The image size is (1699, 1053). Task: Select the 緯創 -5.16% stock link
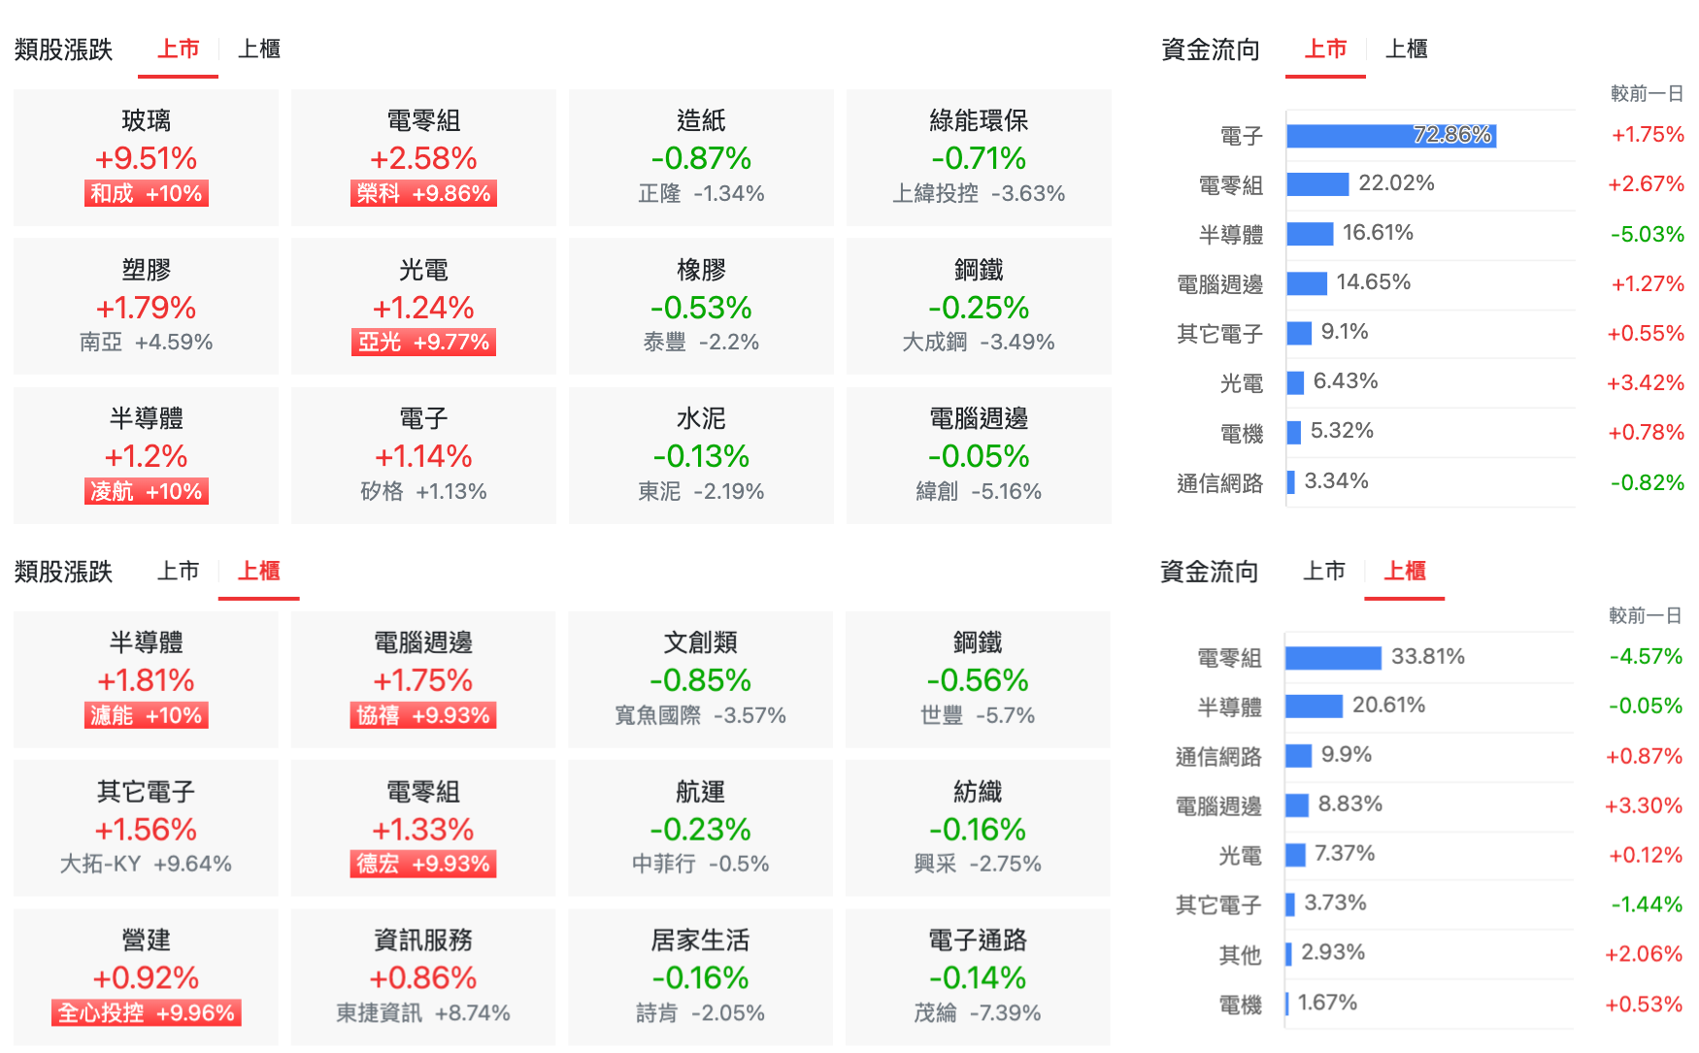[978, 491]
